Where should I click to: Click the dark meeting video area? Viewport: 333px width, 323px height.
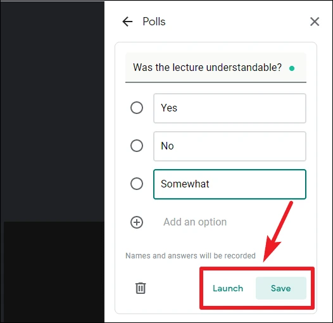coord(53,110)
